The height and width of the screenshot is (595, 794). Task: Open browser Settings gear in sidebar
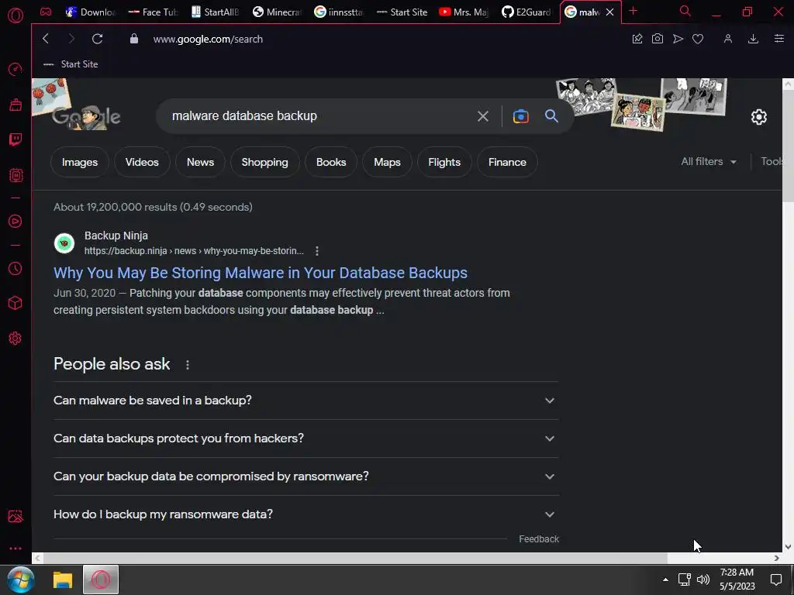point(16,338)
